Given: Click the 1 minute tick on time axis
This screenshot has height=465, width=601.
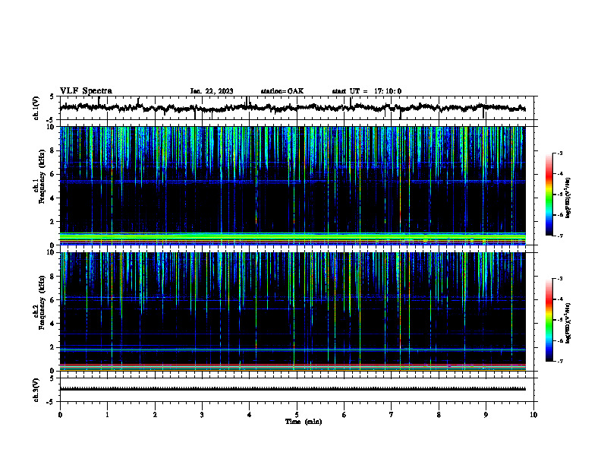Looking at the screenshot, I should (x=107, y=415).
